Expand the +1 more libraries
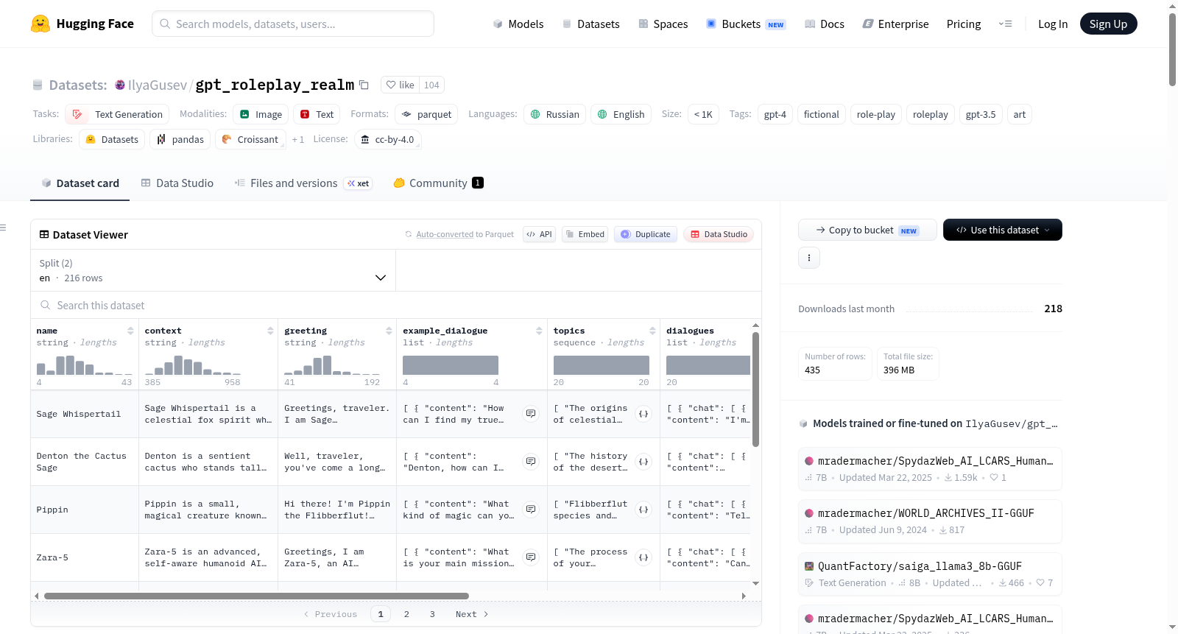 (297, 139)
